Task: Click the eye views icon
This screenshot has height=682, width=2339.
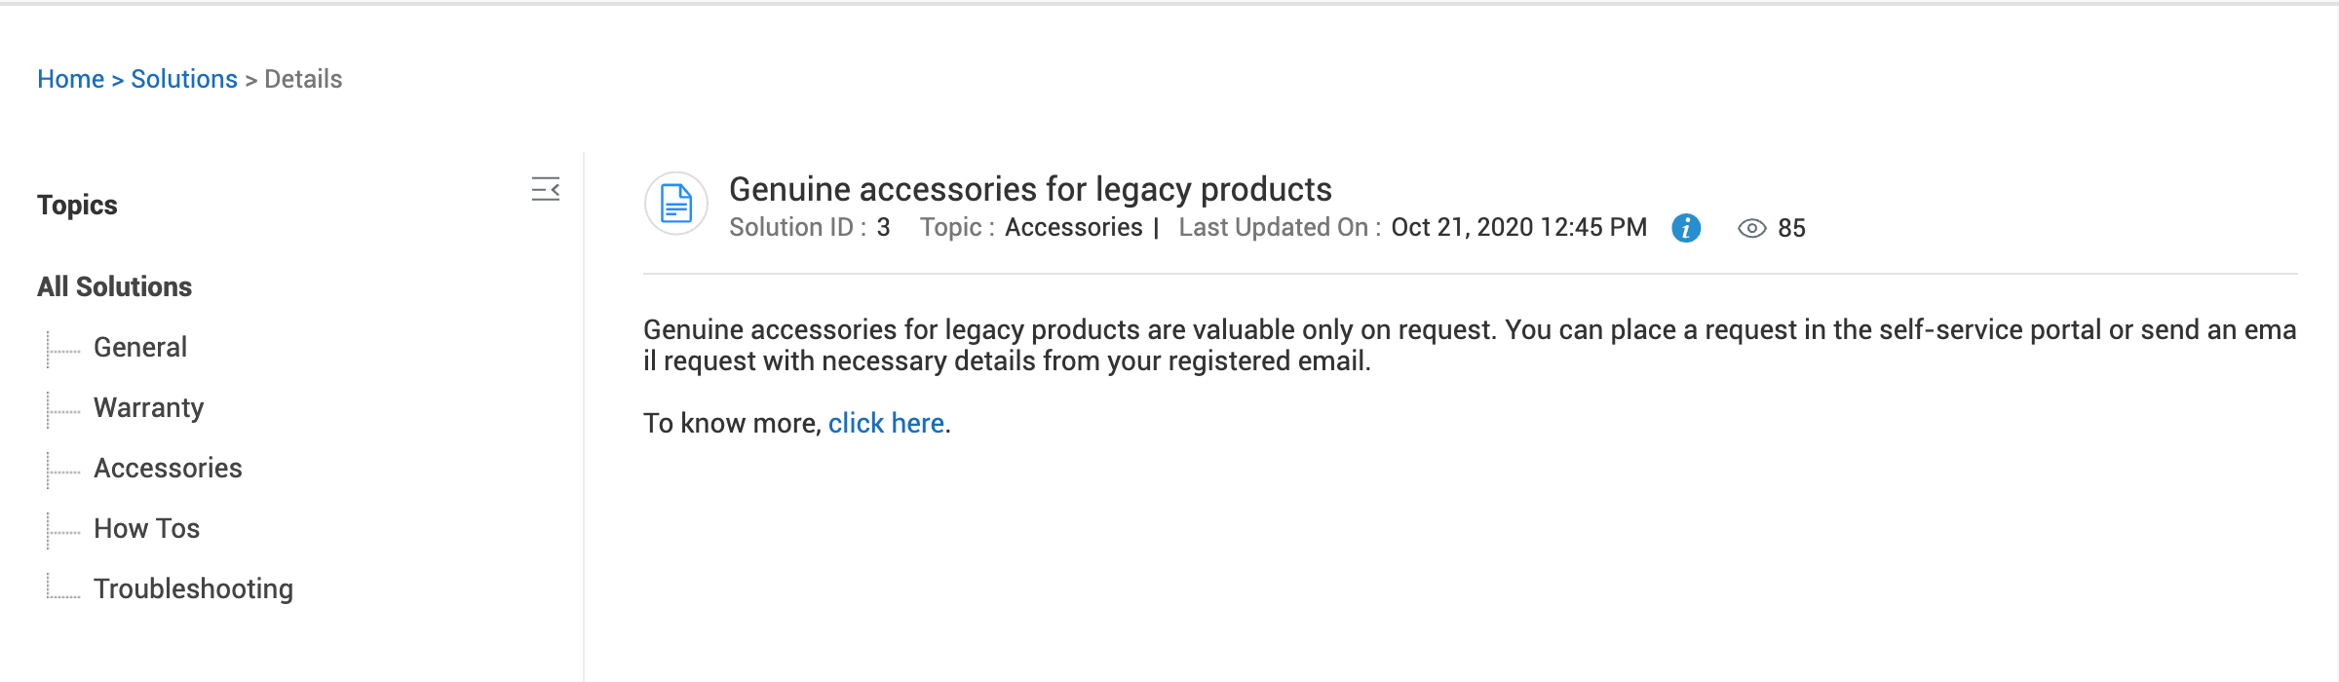Action: (x=1751, y=228)
